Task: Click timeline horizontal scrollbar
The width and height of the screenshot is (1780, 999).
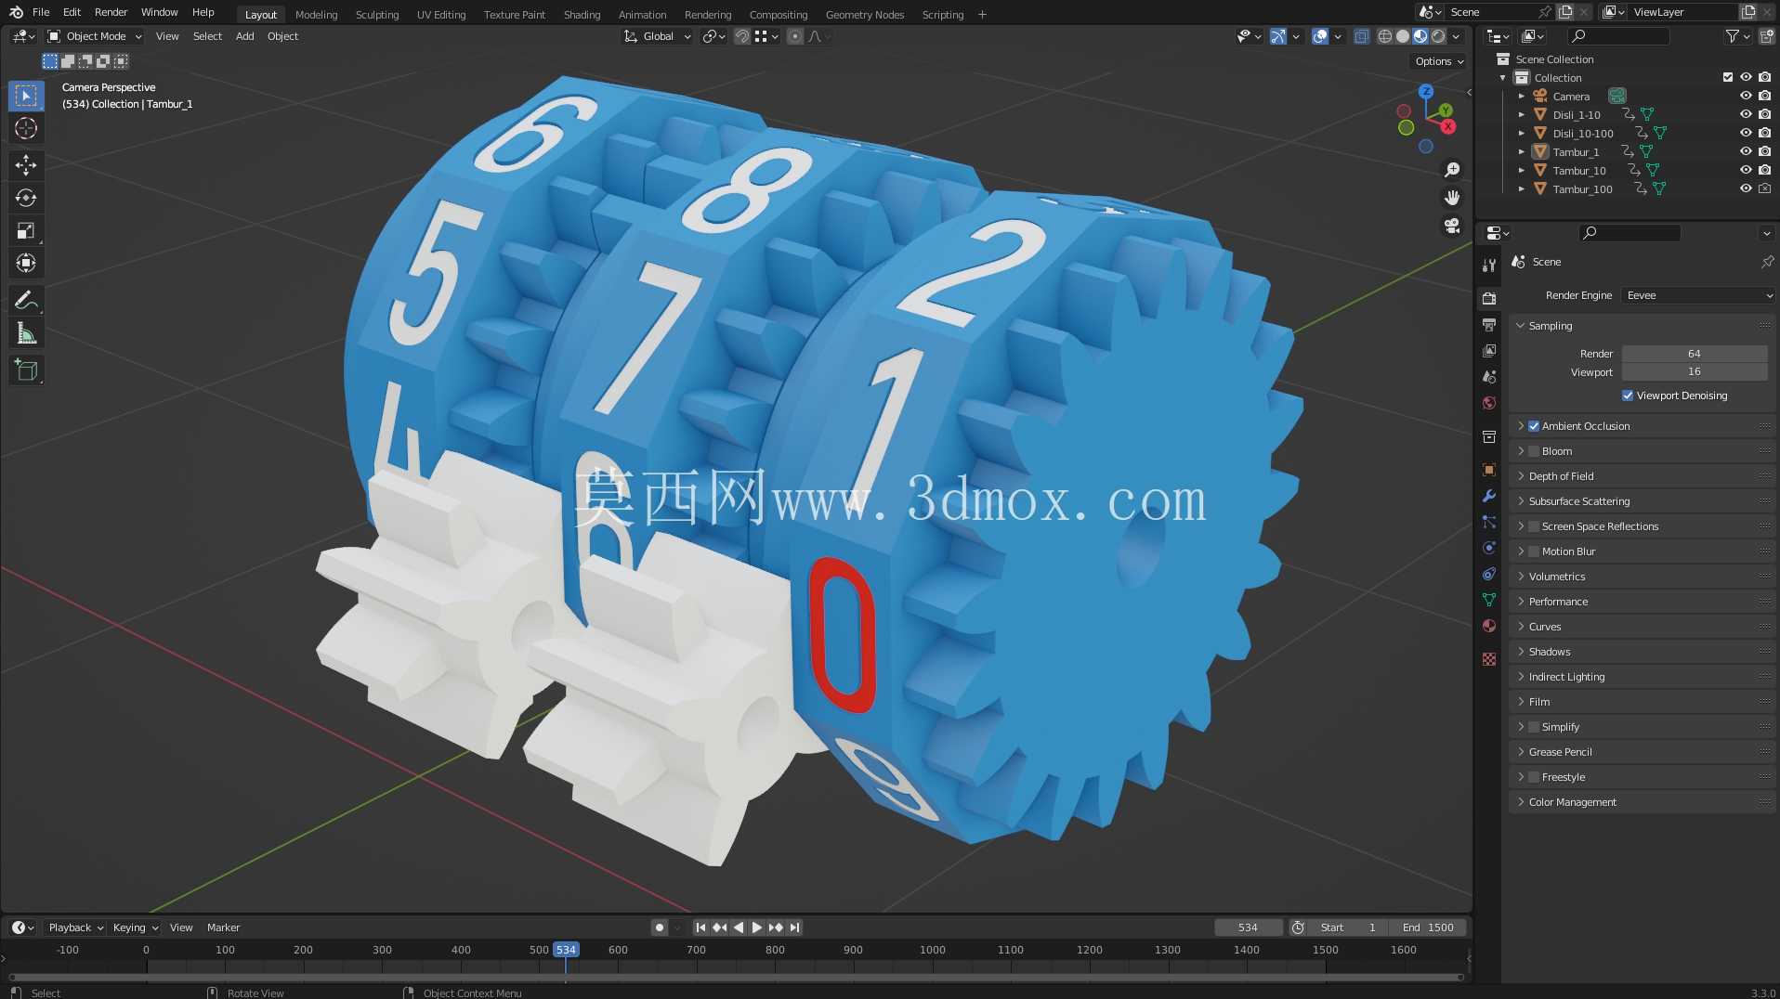Action: click(736, 977)
